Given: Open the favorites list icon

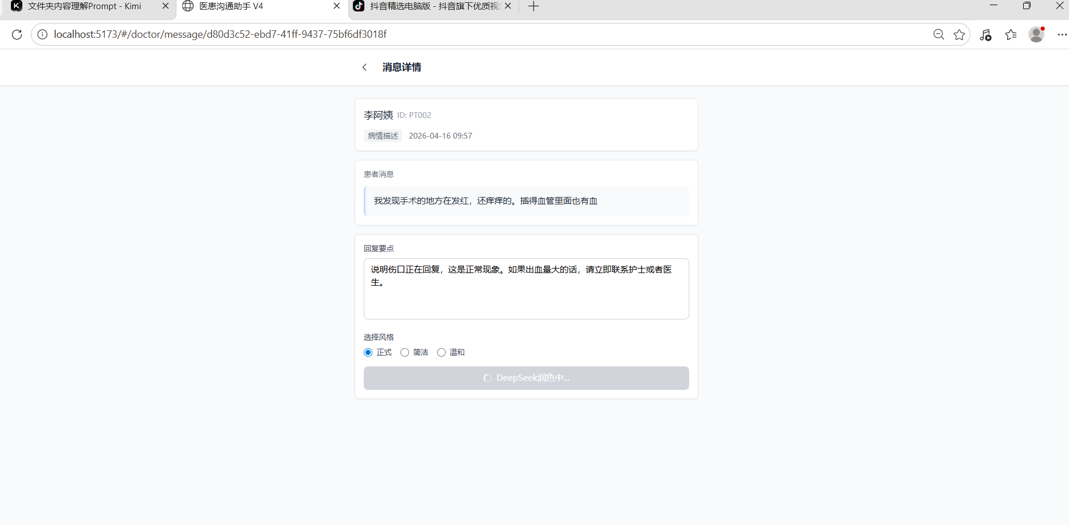Looking at the screenshot, I should coord(1011,35).
